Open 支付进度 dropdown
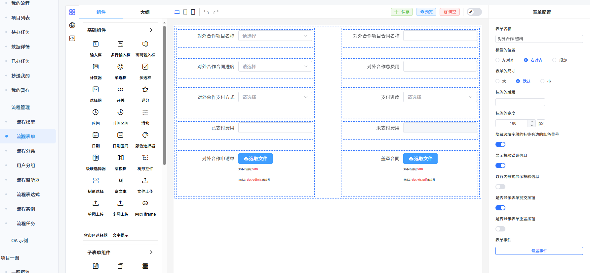The width and height of the screenshot is (590, 273). (x=440, y=97)
